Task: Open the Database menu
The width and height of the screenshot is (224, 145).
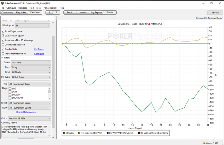Action: [23, 8]
